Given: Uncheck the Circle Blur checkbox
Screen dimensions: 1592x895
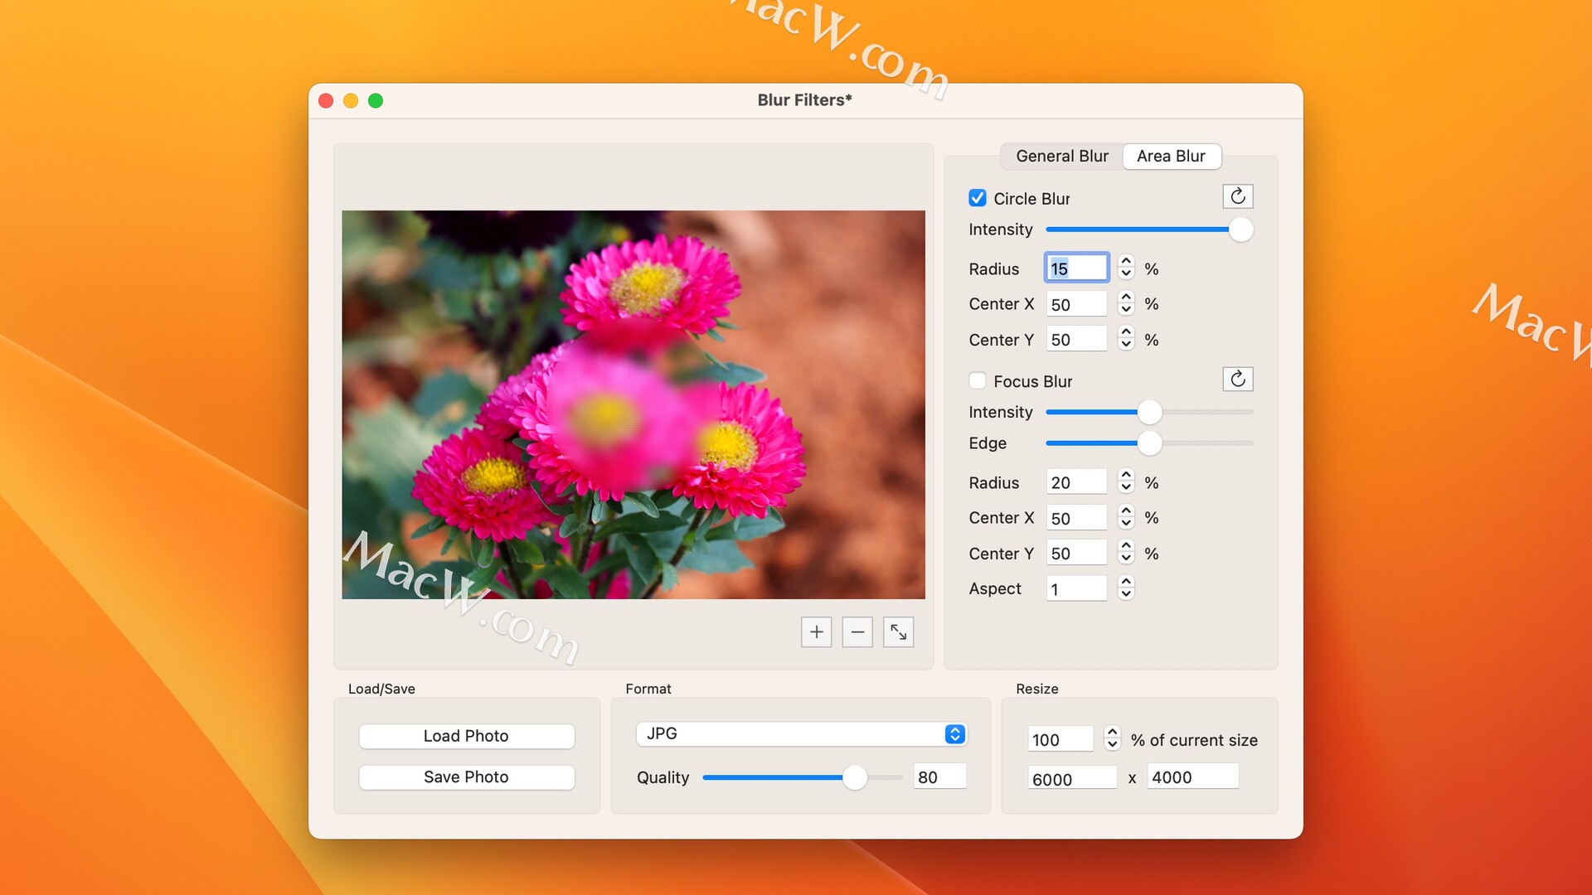Looking at the screenshot, I should pos(978,198).
